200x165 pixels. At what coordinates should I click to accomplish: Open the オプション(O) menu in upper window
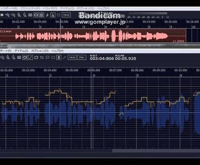(86, 8)
